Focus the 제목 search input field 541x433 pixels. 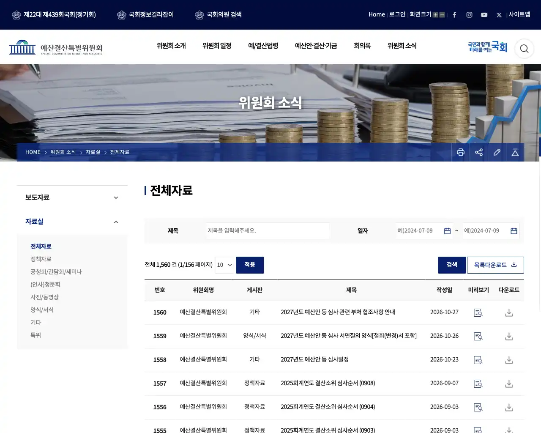(x=268, y=231)
